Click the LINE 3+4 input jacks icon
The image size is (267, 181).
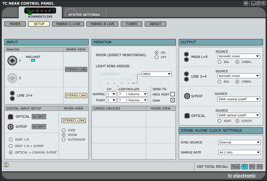click(x=12, y=96)
